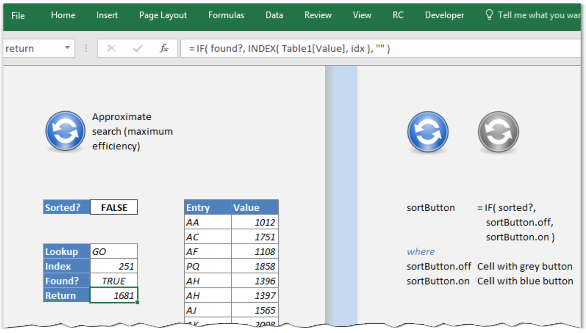Screen dimensions: 586x333
Task: Click the Cancel (X) icon in formula bar
Action: [111, 48]
